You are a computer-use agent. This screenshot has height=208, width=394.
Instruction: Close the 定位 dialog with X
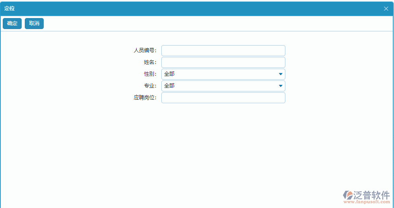386,9
